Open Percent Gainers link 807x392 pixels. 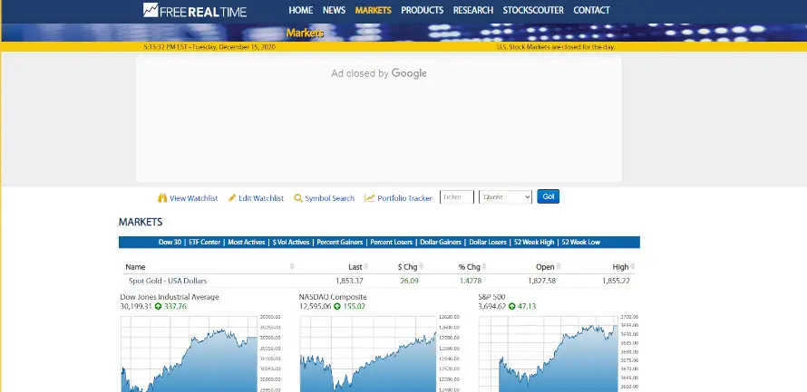point(340,242)
